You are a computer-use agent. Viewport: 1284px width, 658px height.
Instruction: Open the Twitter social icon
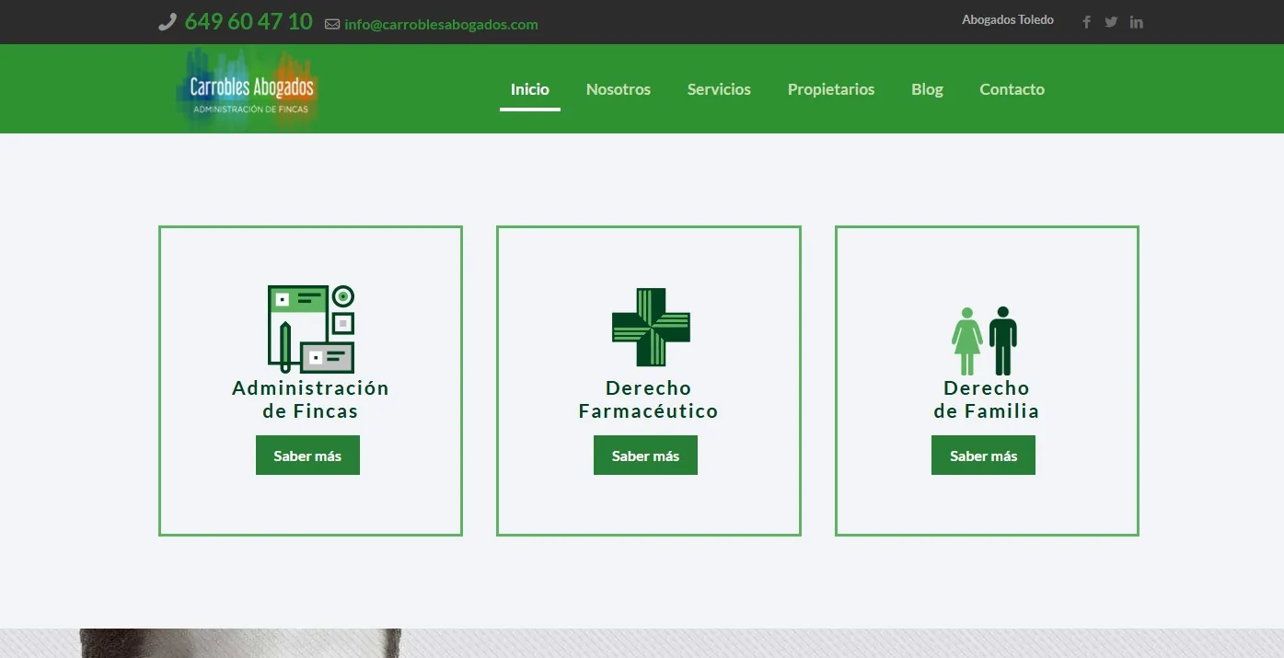tap(1111, 22)
